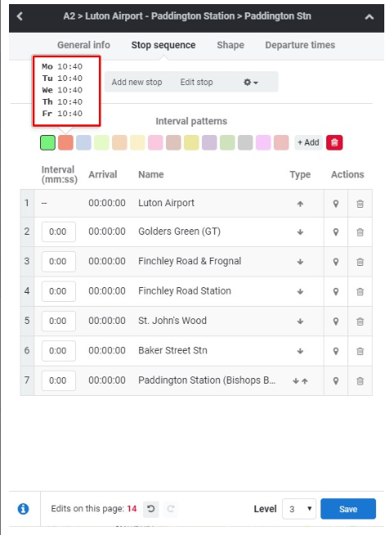The image size is (390, 535).
Task: Click interval field for Finchley Road & Frognal
Action: tap(58, 262)
